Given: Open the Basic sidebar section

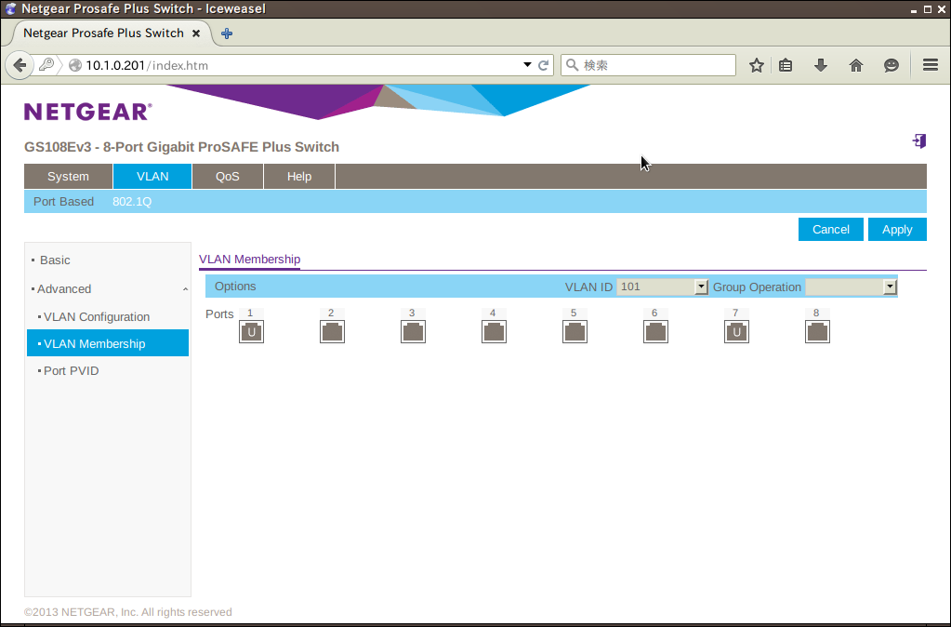Looking at the screenshot, I should tap(55, 260).
